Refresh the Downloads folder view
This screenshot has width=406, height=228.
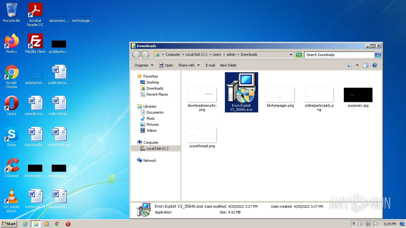[299, 55]
